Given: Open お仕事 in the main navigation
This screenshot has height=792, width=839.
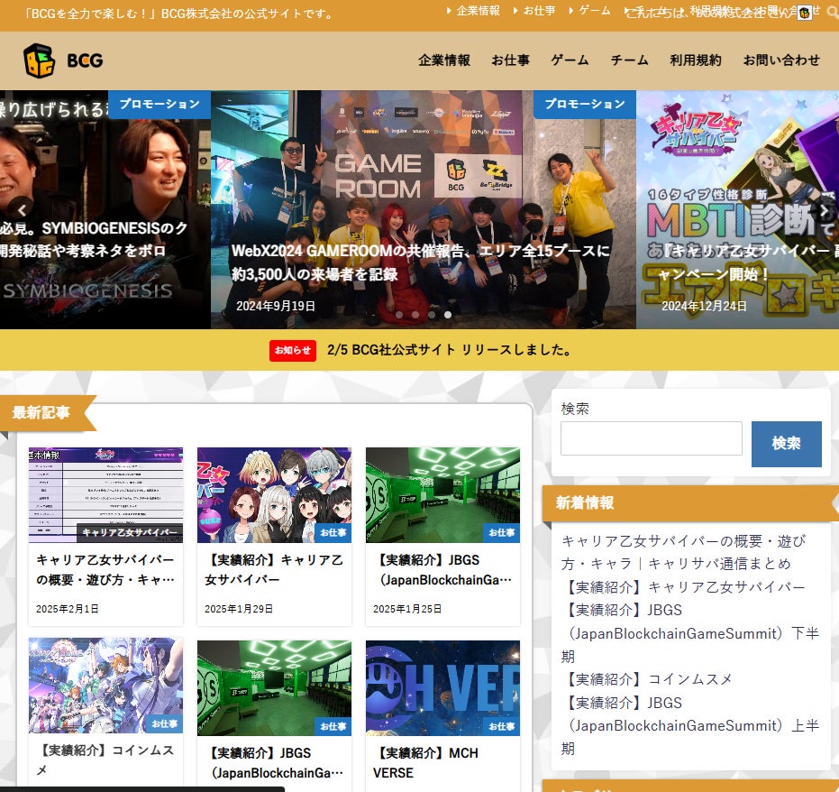Looking at the screenshot, I should 510,60.
